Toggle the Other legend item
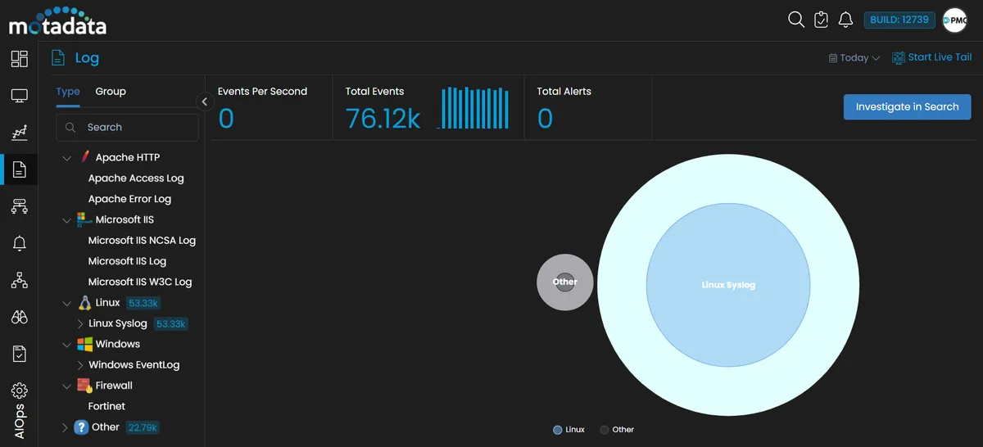Screen dimensions: 983x447 point(617,429)
